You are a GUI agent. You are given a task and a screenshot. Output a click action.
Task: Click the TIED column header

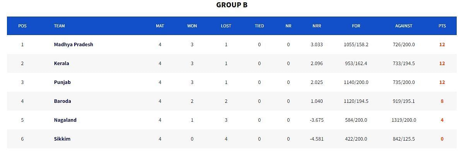pos(259,26)
